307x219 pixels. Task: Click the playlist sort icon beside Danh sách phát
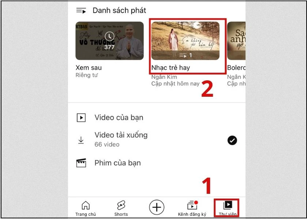(x=80, y=10)
